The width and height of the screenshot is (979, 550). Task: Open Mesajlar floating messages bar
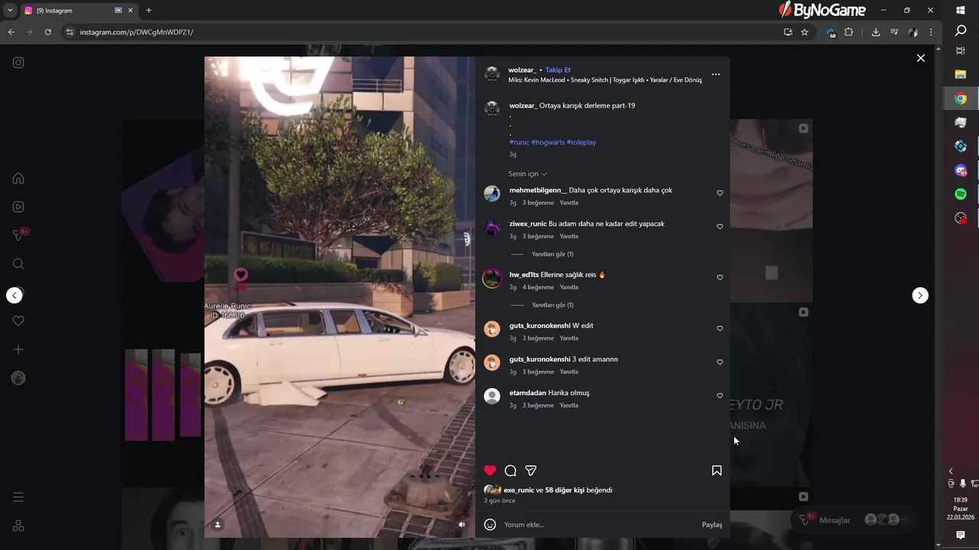pyautogui.click(x=853, y=519)
